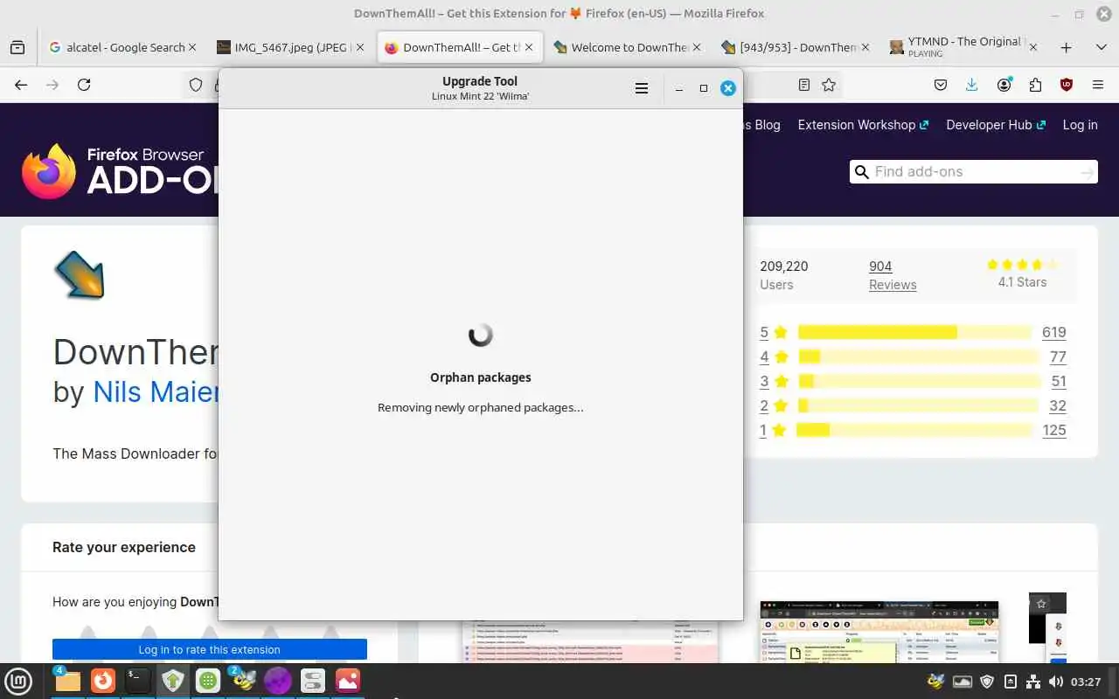1119x699 pixels.
Task: Open Firefox application hamburger menu
Action: [x=1098, y=85]
